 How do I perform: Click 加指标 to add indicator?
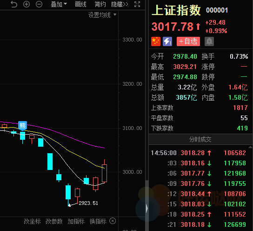76,221
